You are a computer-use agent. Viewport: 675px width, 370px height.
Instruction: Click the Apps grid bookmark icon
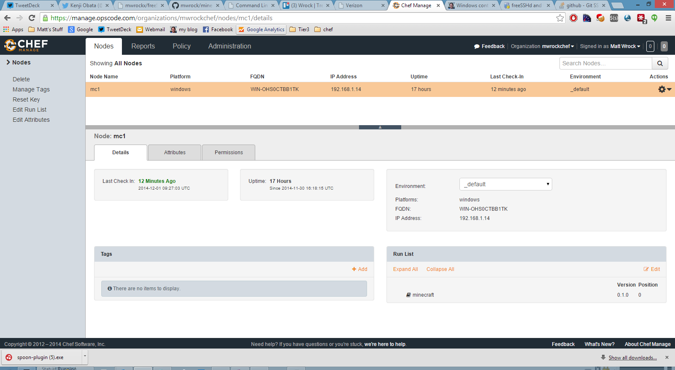6,29
